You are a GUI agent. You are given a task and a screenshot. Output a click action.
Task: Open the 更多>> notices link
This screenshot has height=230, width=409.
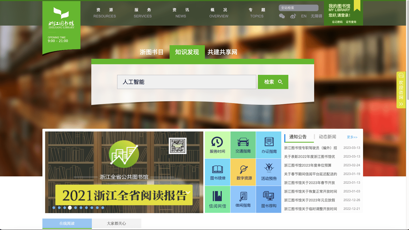(x=352, y=137)
